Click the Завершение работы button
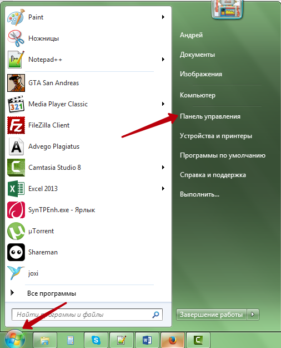This screenshot has width=281, height=348. point(211,315)
